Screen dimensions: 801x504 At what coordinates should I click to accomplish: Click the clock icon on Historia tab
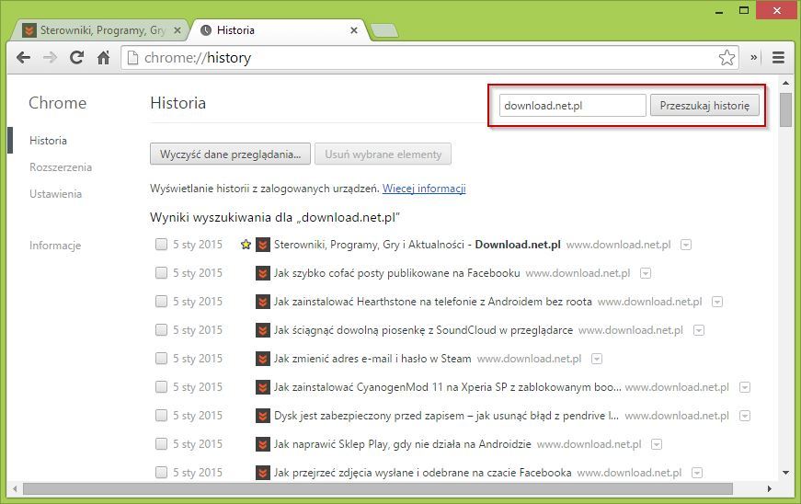[x=206, y=30]
